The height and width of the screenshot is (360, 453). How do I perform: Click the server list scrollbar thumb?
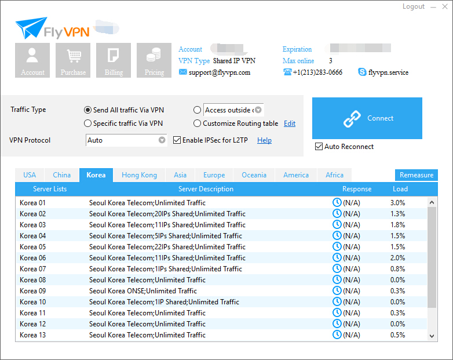click(x=432, y=257)
